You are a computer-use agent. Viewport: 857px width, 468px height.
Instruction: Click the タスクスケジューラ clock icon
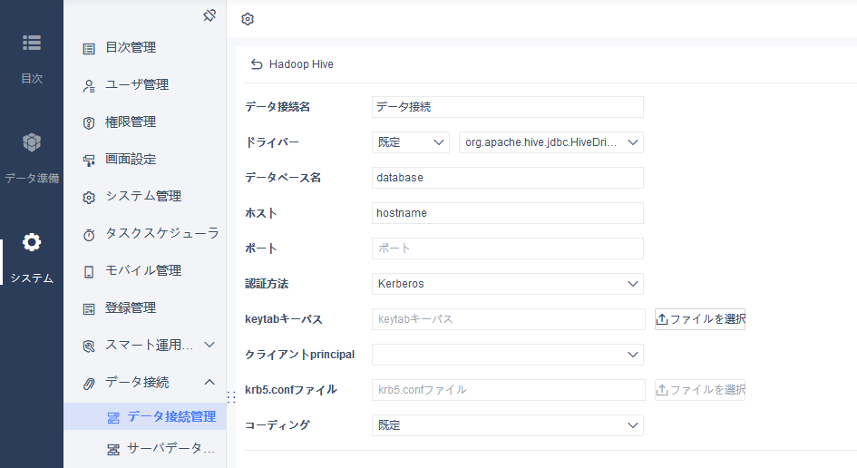89,235
